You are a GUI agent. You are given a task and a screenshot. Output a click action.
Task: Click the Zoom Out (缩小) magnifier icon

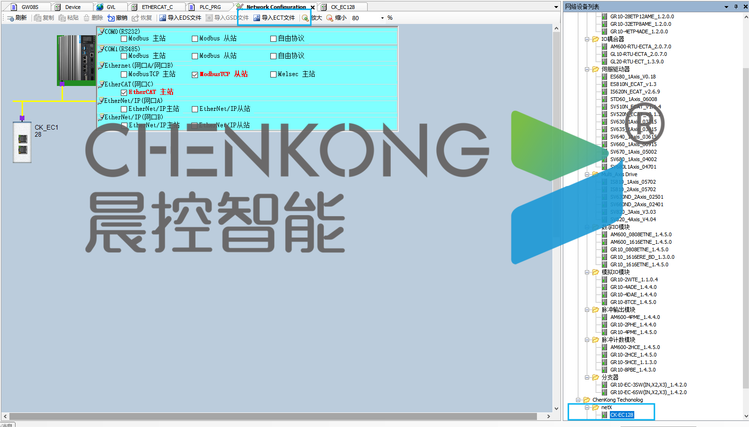(x=330, y=18)
